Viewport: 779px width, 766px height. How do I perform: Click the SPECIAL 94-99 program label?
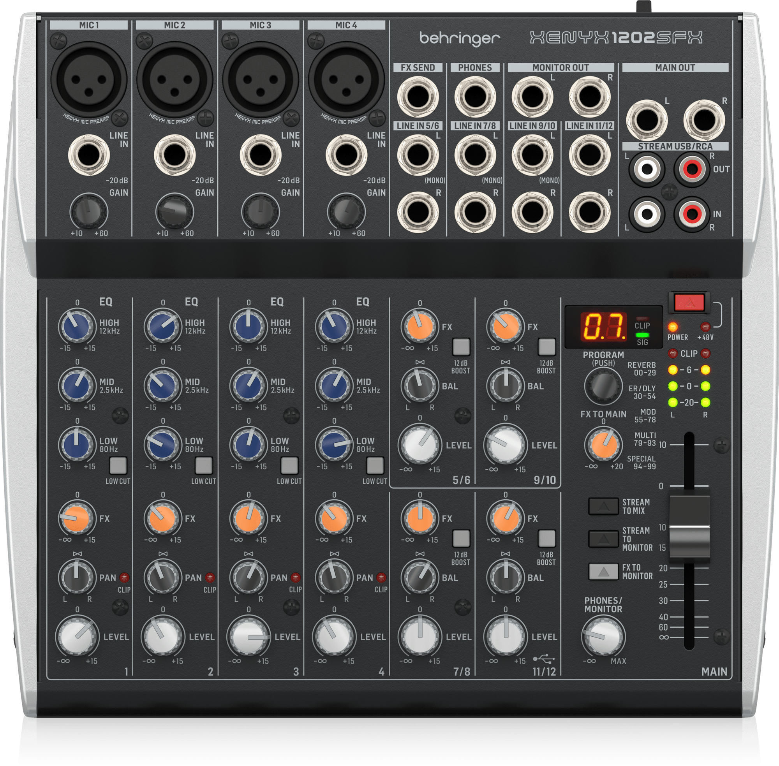tap(642, 463)
